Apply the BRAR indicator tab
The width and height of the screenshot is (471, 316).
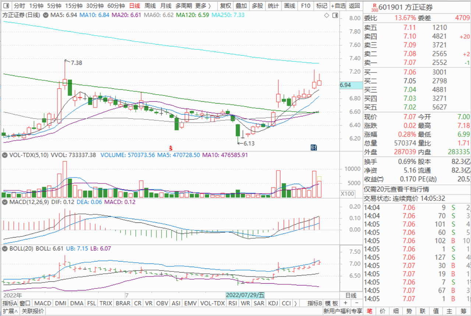pos(123,303)
